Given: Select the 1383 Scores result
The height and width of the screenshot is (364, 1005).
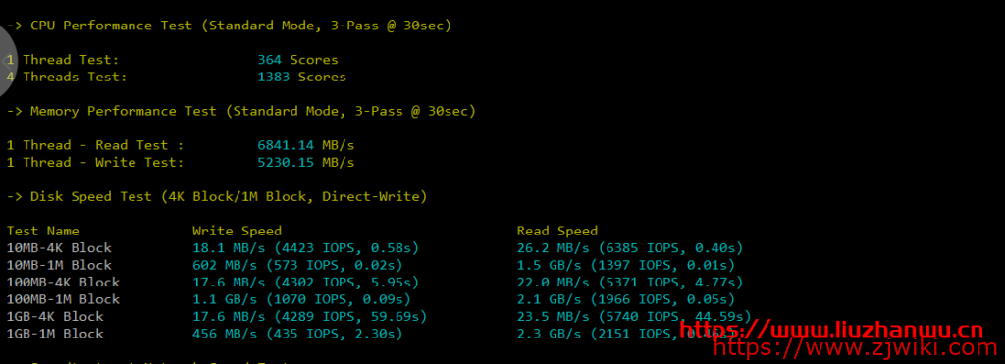Looking at the screenshot, I should click(301, 77).
